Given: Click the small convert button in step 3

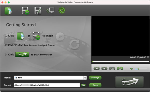Looking at the screenshot, I should 22,55.
